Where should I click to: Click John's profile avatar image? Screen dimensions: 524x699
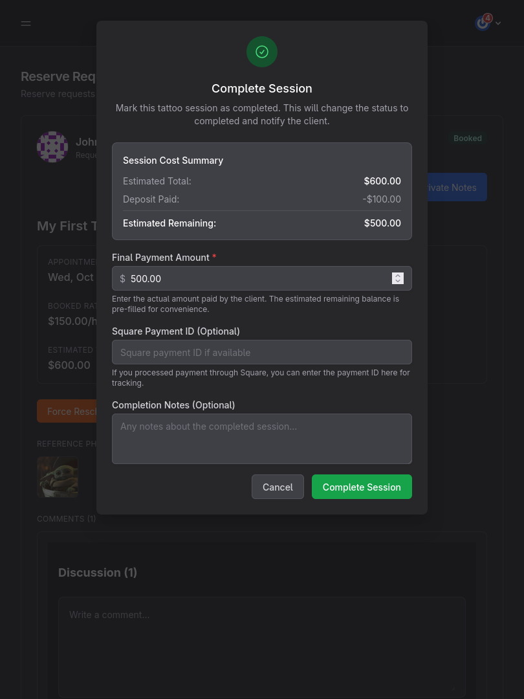52,147
